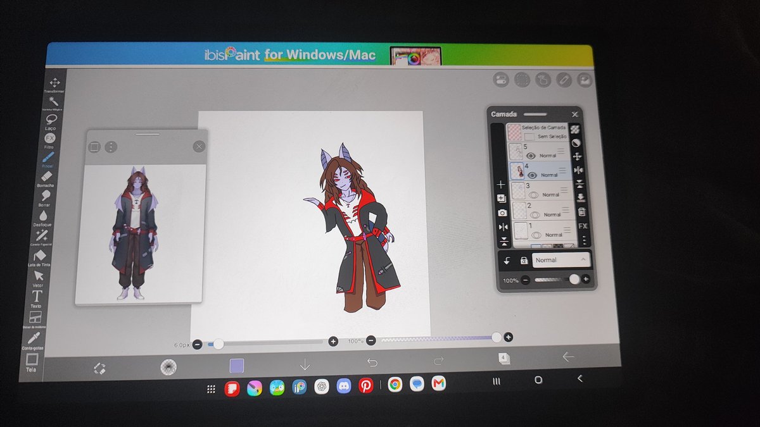Show layer 3 with eye icon

point(534,195)
